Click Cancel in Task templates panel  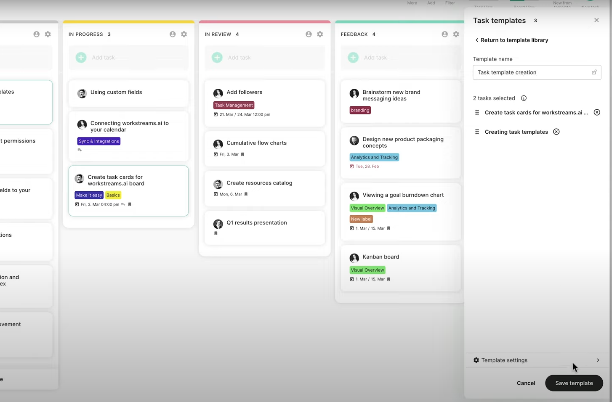tap(526, 383)
